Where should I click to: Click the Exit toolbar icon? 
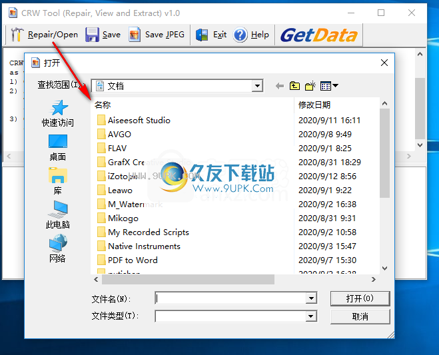202,35
